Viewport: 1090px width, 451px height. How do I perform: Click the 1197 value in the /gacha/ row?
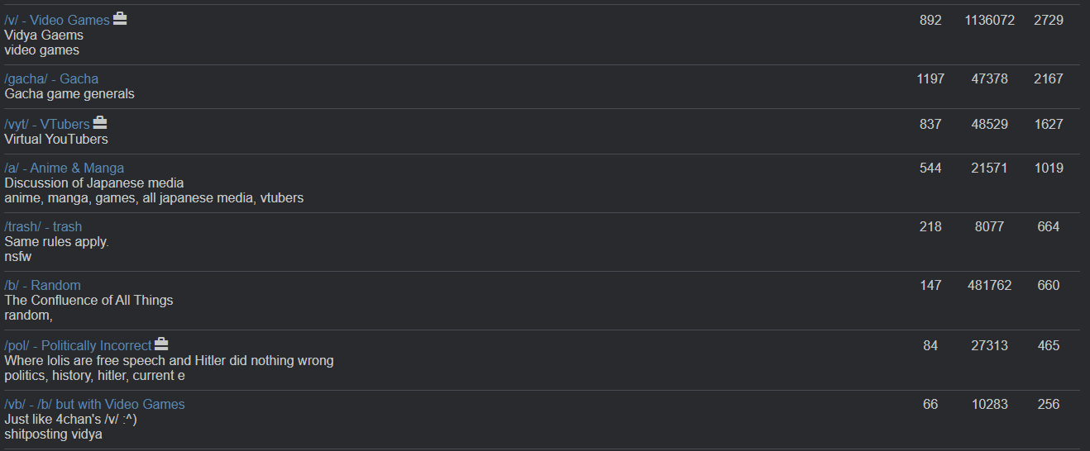coord(930,79)
